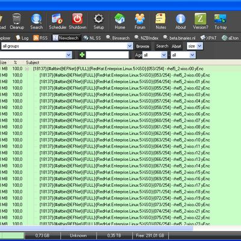Sort by the Subject column header
Screen dimensions: 241x241
[33, 63]
